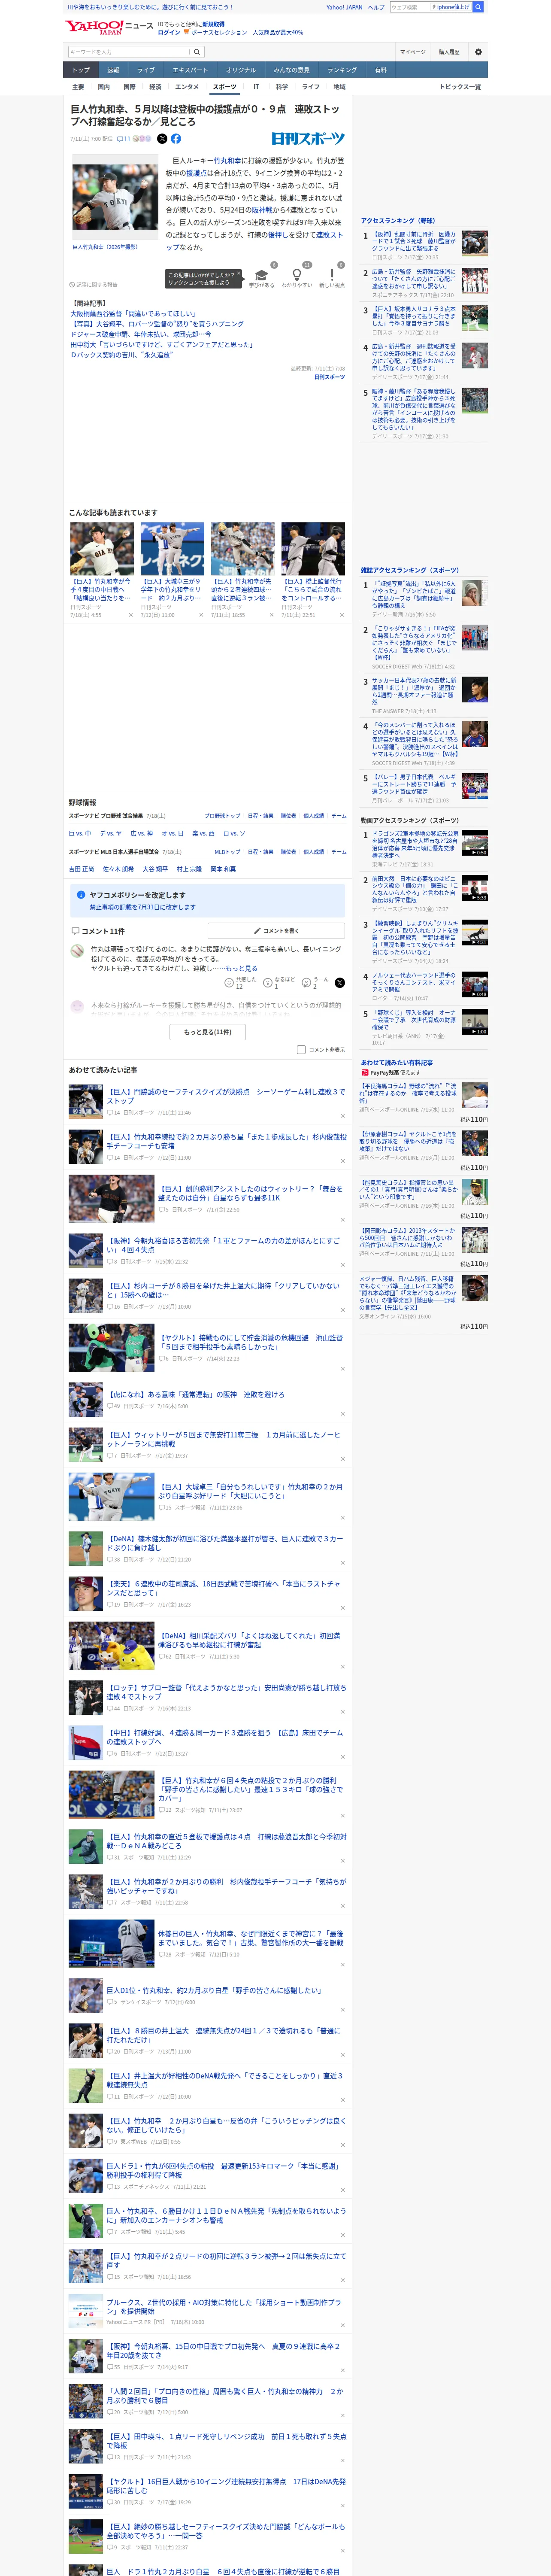The height and width of the screenshot is (2576, 551).
Task: Click the ログイン link
Action: pos(169,32)
